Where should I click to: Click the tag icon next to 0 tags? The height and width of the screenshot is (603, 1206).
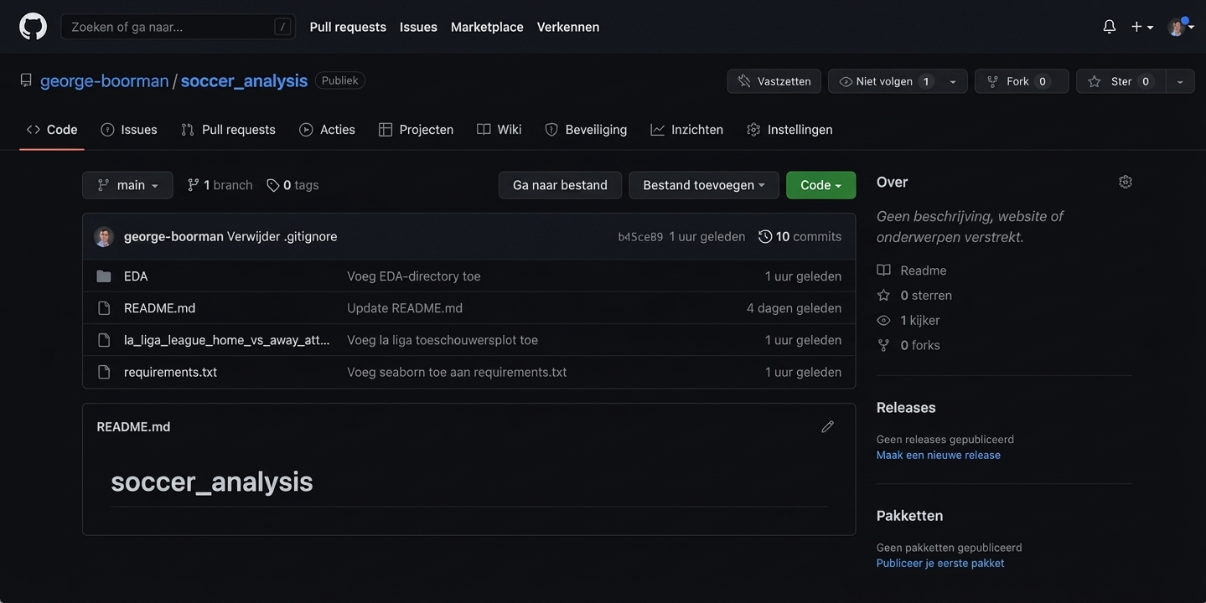273,185
